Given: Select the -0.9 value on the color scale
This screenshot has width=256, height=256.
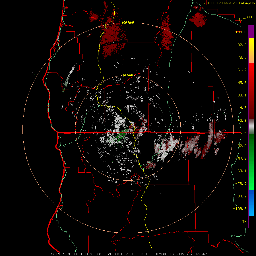Looking at the screenshot, I should pyautogui.click(x=242, y=121).
